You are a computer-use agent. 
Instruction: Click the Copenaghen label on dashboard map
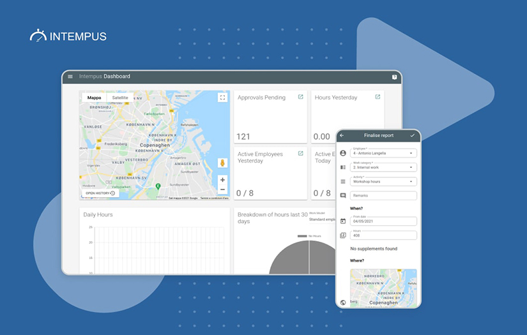pyautogui.click(x=155, y=145)
